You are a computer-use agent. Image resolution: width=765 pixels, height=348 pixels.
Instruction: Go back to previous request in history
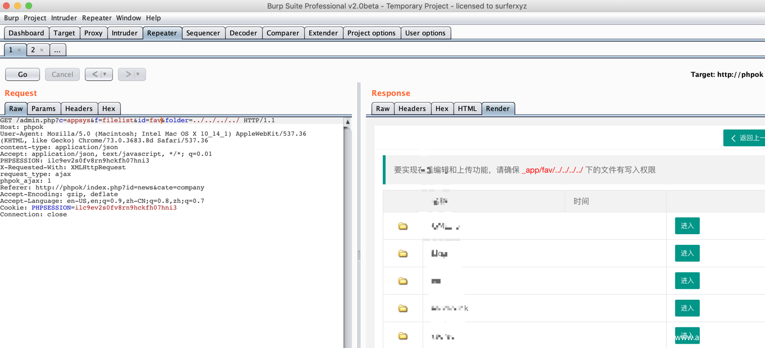pos(95,74)
